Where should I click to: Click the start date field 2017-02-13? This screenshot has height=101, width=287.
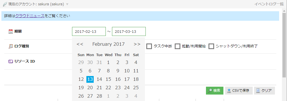pyautogui.click(x=89, y=31)
